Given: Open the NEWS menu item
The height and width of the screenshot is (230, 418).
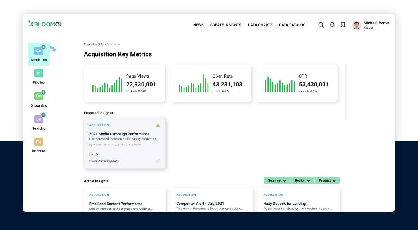Looking at the screenshot, I should pos(198,25).
